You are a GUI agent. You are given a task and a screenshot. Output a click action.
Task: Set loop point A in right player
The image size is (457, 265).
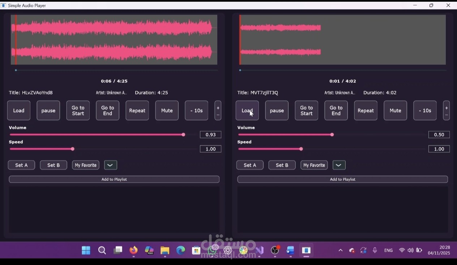[x=250, y=165]
